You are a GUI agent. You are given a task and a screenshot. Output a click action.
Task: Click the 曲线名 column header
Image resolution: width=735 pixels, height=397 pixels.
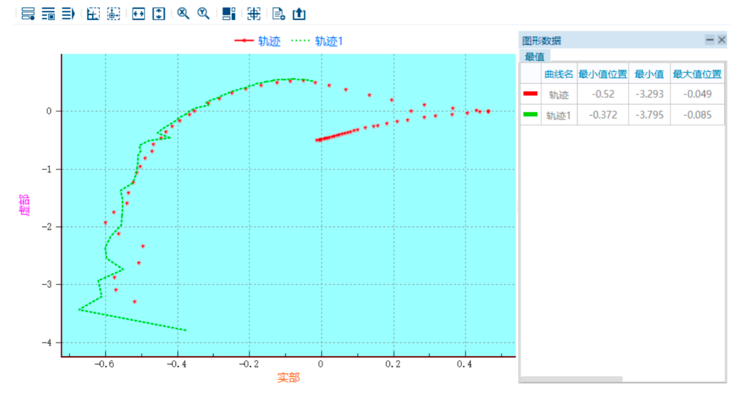558,74
